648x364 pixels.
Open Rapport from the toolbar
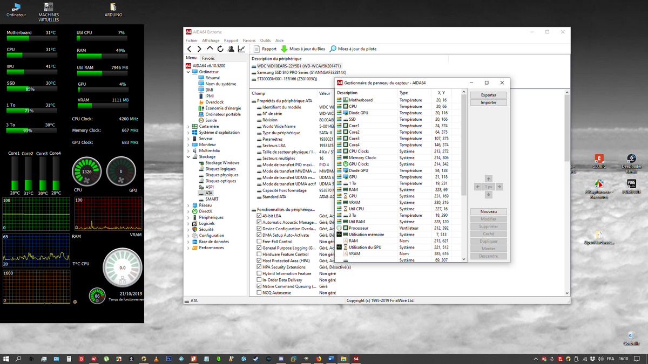(265, 49)
